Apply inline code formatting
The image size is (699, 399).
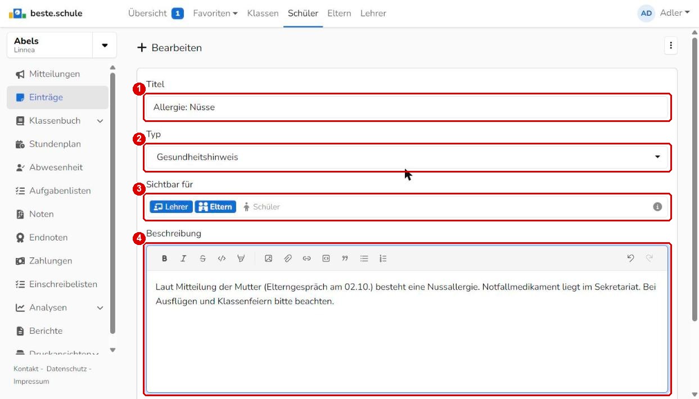click(222, 259)
